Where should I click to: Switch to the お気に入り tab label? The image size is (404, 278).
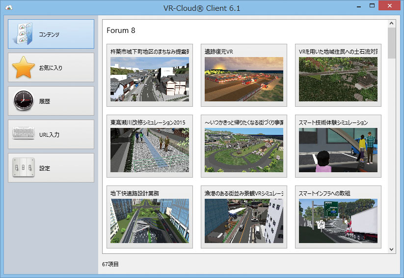51,68
